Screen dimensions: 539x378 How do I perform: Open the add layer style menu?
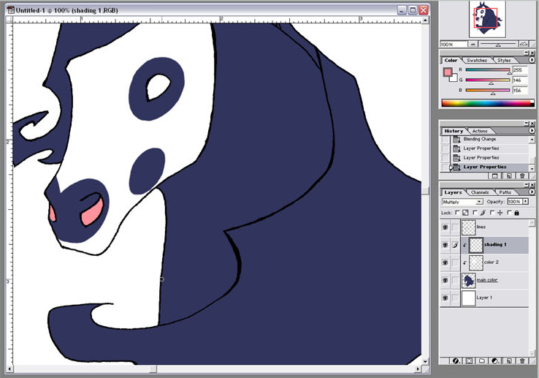(x=456, y=360)
